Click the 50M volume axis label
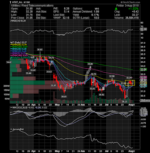Image resolution: width=150 pixels, height=153 pixels. pos(7,99)
